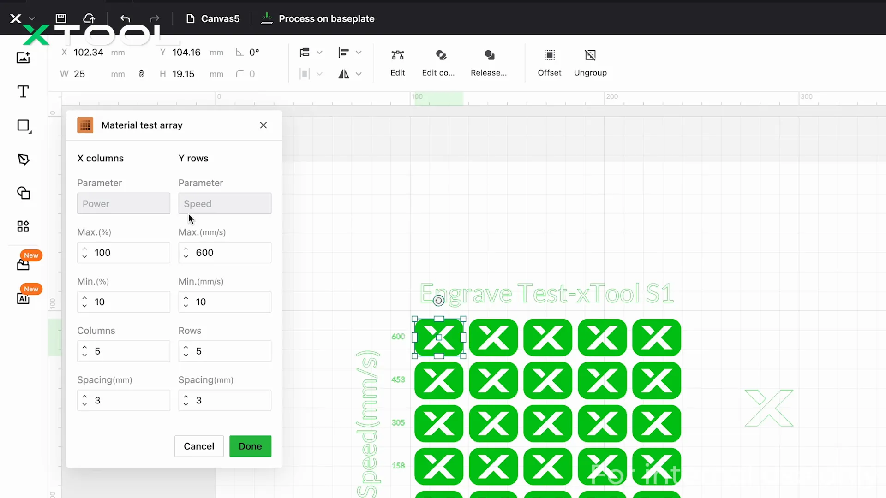
Task: Open the AI image tool
Action: pyautogui.click(x=23, y=299)
